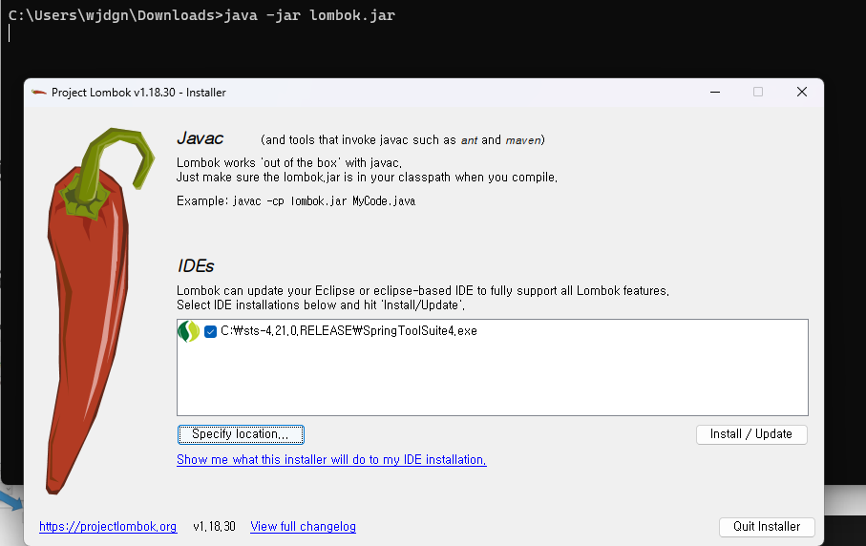Open the https://projectlombok.org link
Screen dimensions: 866x546
click(108, 527)
